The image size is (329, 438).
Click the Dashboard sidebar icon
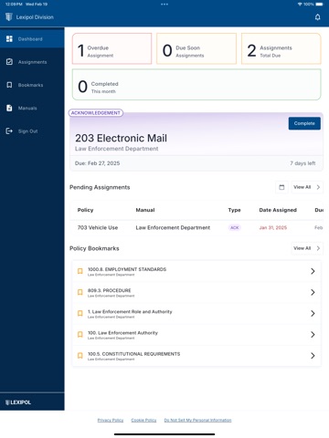pos(9,39)
